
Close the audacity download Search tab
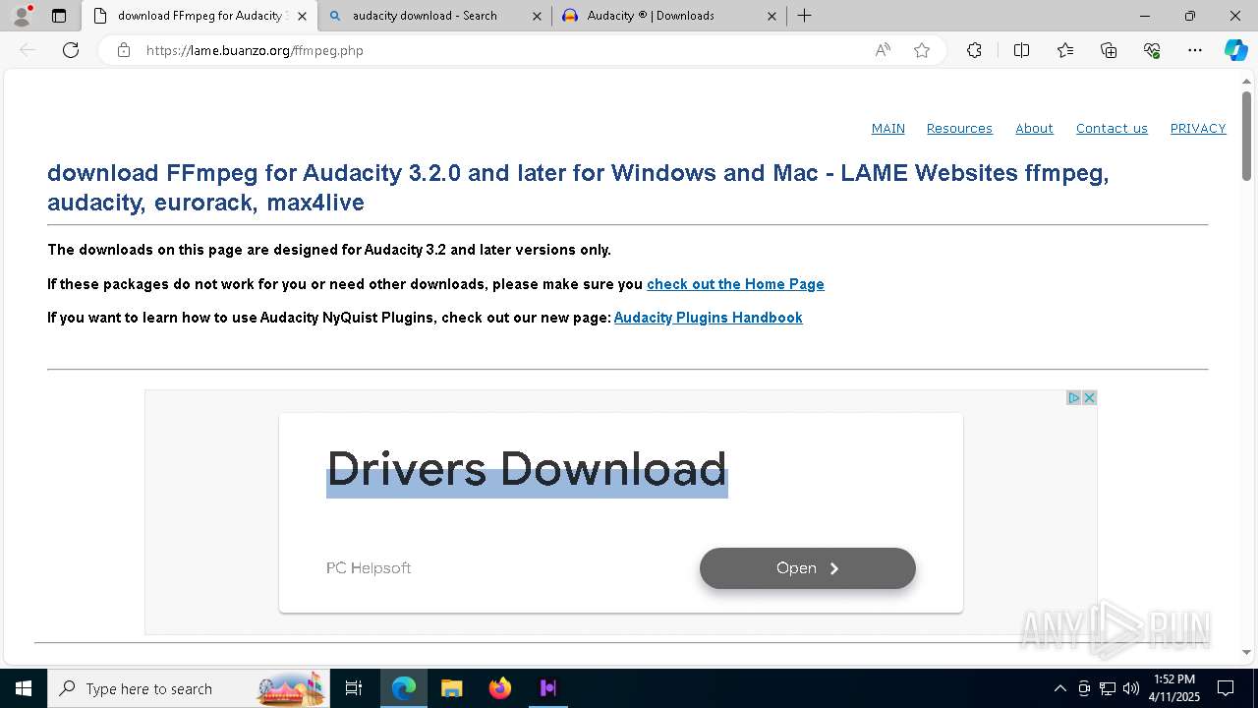coord(537,16)
